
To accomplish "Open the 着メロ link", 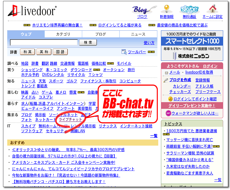I will click(x=61, y=92).
